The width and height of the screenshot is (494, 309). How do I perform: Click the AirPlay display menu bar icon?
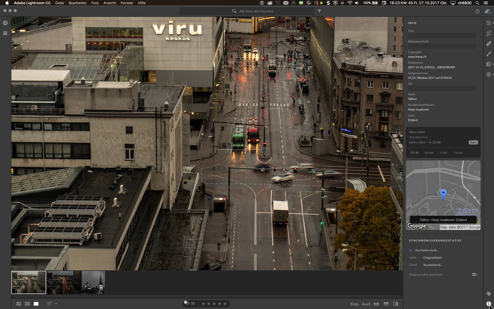[453, 3]
